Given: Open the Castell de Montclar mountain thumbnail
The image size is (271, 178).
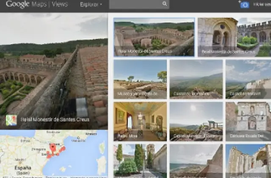Looking at the screenshot, I should point(196,79).
